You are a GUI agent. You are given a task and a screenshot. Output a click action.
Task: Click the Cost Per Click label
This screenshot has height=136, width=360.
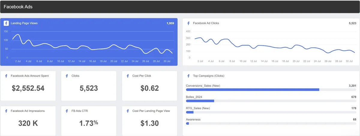click(142, 76)
